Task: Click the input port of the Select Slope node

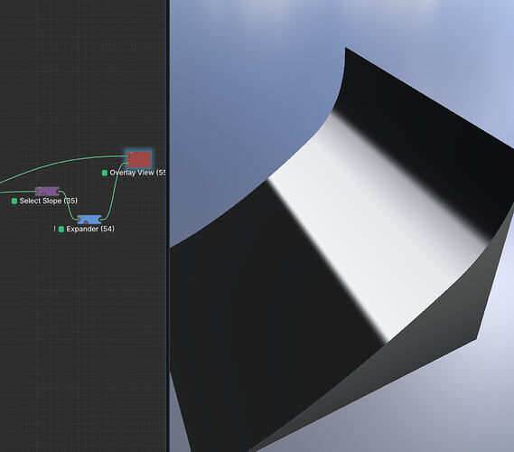Action: coord(36,192)
